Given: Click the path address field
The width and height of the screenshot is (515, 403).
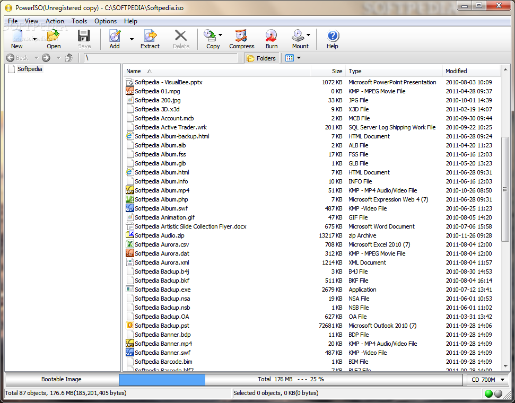Looking at the screenshot, I should (x=160, y=58).
